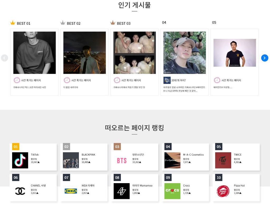This screenshot has width=270, height=205.
Task: Open BEST 01 black-and-white photo post
Action: [35, 53]
